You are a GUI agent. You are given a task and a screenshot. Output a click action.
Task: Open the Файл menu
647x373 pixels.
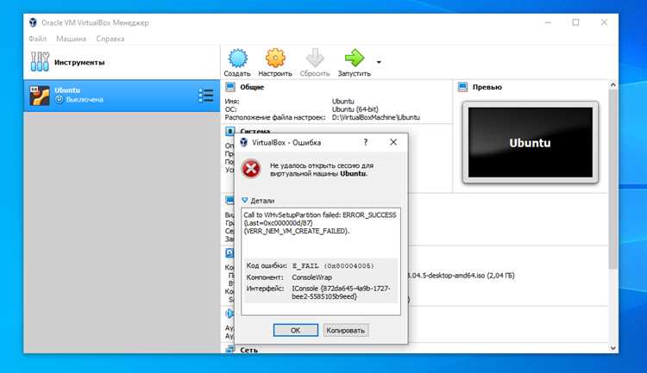38,39
